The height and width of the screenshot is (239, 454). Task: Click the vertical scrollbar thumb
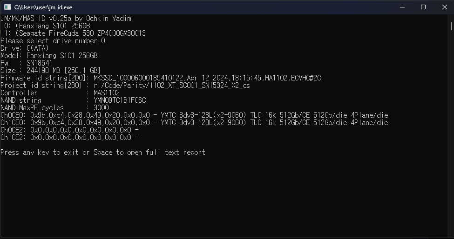tap(451, 26)
